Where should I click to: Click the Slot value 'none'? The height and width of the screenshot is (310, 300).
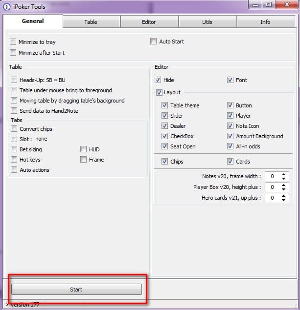point(41,139)
